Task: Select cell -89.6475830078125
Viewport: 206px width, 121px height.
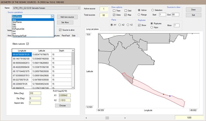Action: pyautogui.click(x=22, y=55)
